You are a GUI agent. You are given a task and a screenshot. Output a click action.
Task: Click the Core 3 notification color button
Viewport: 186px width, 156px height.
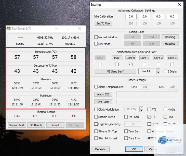[172, 58]
